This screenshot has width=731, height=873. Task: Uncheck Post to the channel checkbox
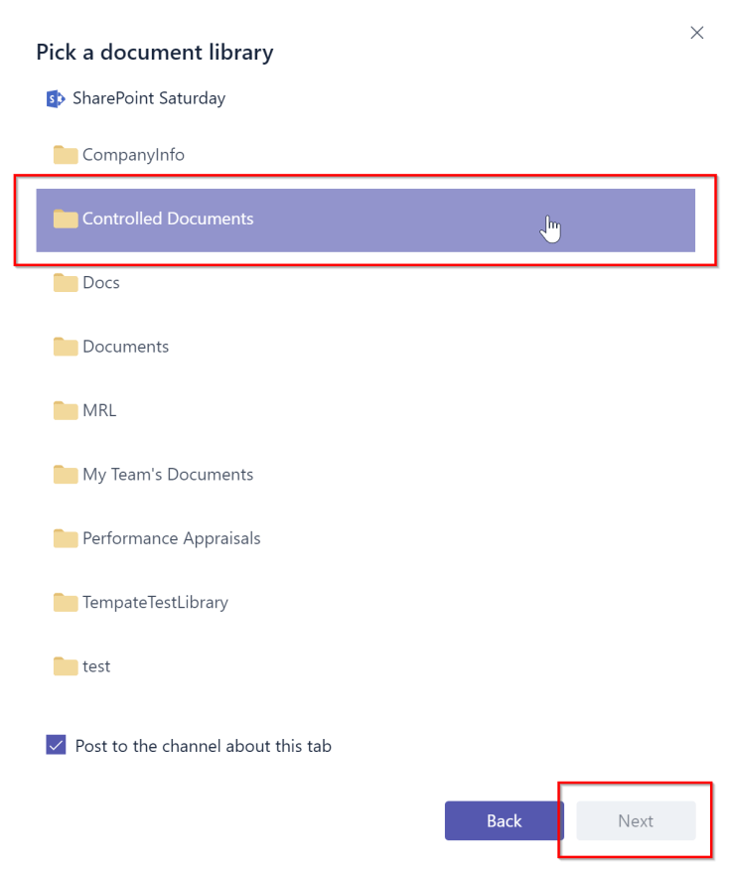(x=56, y=746)
